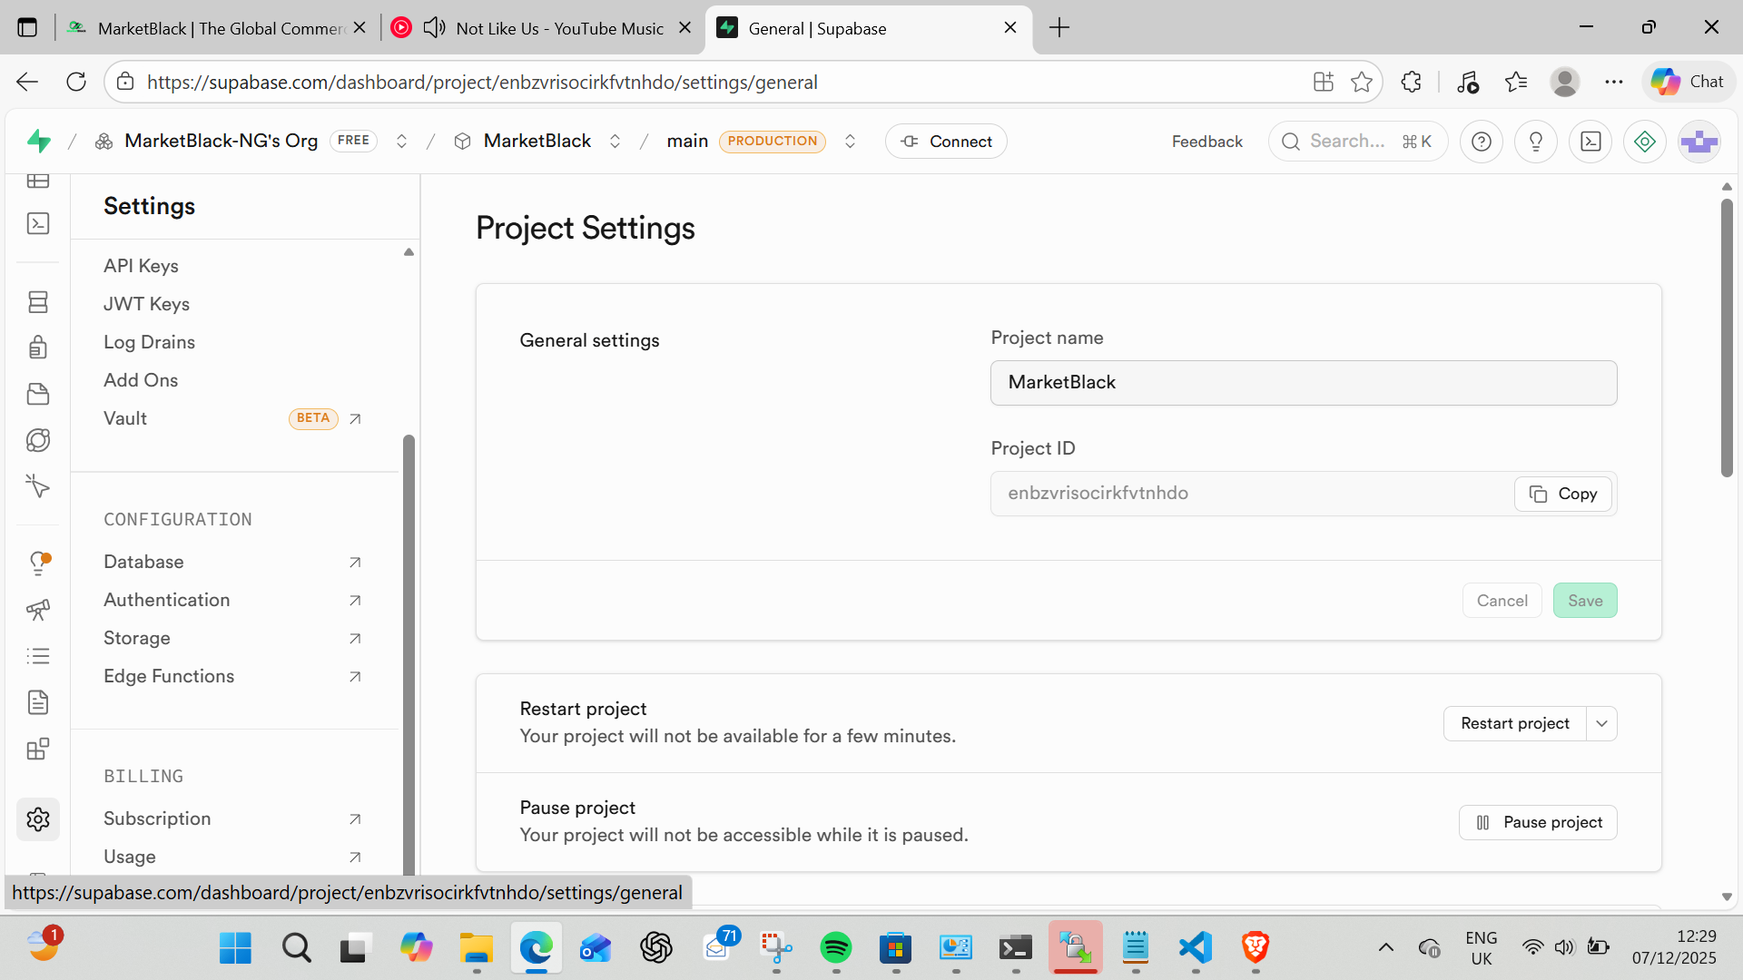Click the Supabase logo icon
This screenshot has width=1743, height=980.
[39, 142]
